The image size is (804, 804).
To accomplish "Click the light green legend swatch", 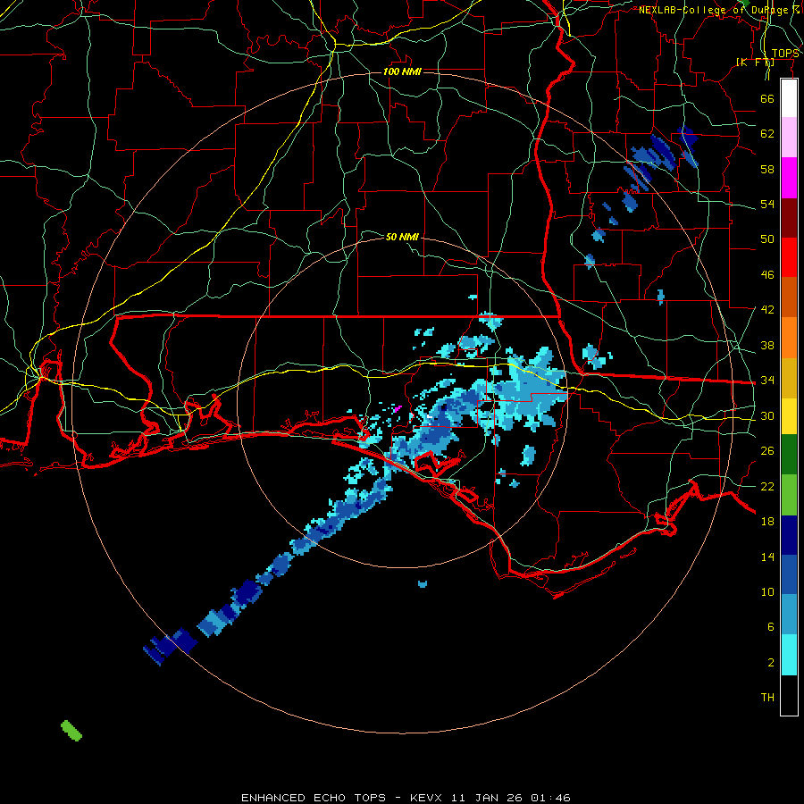I will click(x=789, y=495).
